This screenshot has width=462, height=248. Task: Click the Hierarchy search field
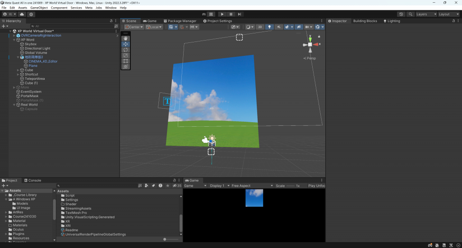[72, 26]
